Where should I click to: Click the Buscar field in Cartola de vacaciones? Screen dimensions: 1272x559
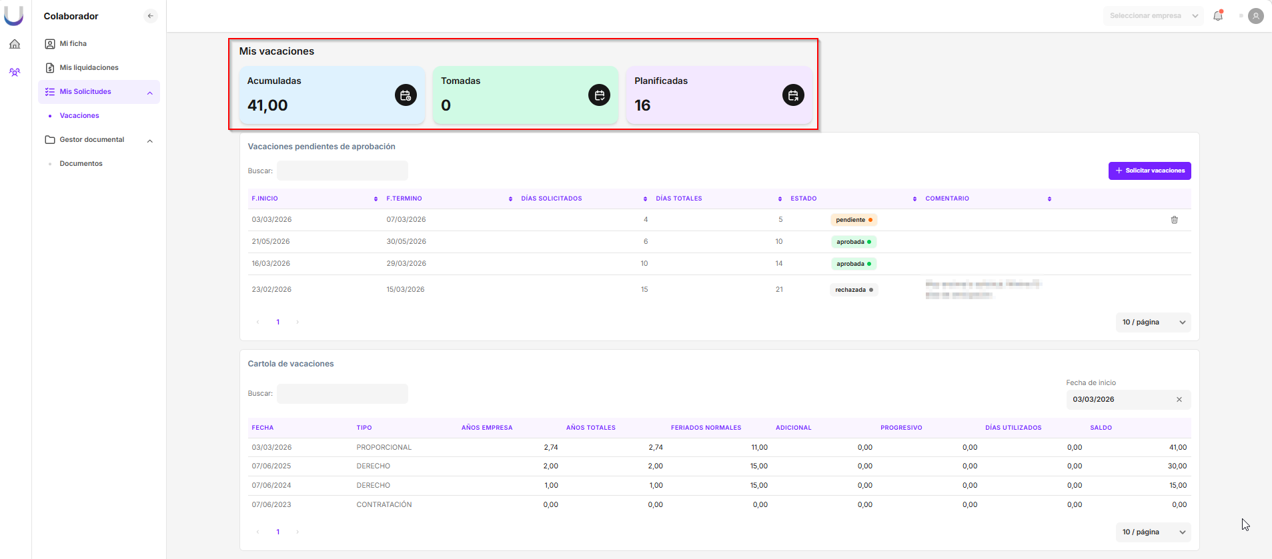point(342,394)
